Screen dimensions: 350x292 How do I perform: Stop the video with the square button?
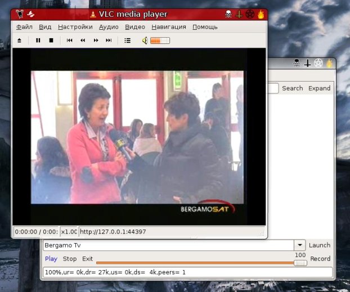(x=51, y=41)
